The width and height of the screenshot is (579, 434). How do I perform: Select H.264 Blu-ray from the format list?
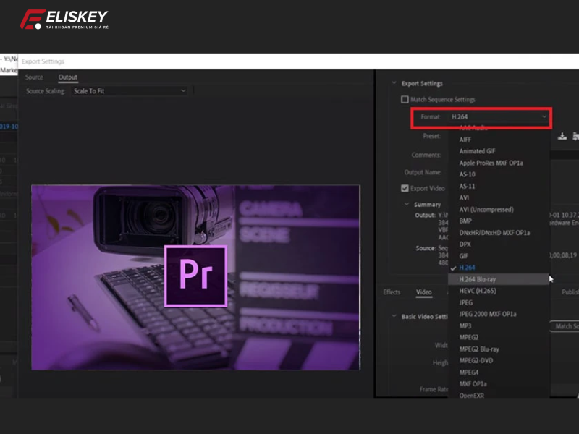tap(482, 278)
